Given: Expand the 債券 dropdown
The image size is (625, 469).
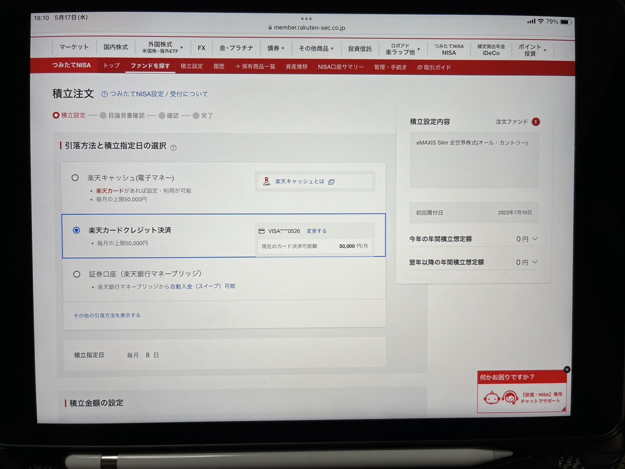Looking at the screenshot, I should (276, 49).
